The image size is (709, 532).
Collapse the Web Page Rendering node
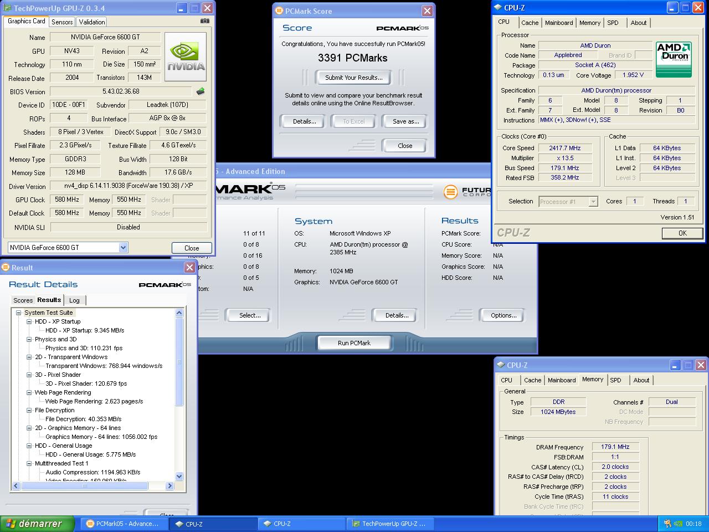coord(29,392)
